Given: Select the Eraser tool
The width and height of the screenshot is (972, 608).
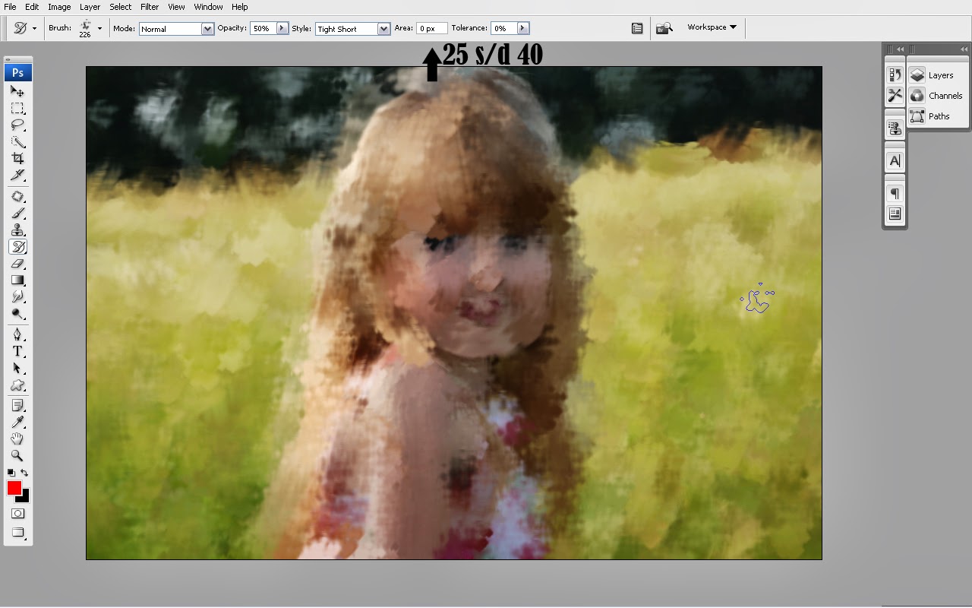Looking at the screenshot, I should (x=17, y=264).
